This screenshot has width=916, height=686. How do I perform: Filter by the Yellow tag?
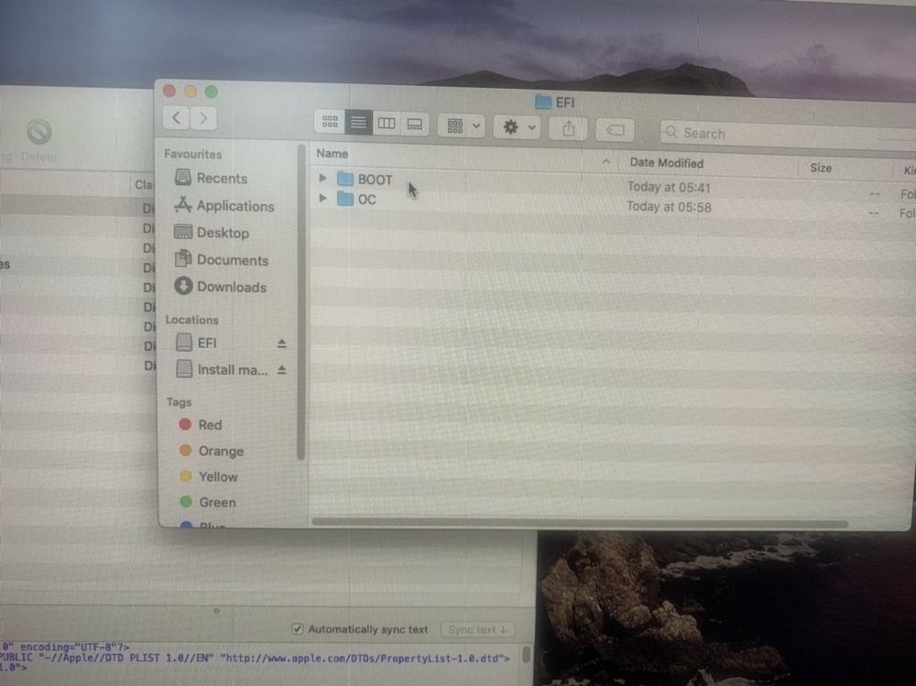point(209,477)
